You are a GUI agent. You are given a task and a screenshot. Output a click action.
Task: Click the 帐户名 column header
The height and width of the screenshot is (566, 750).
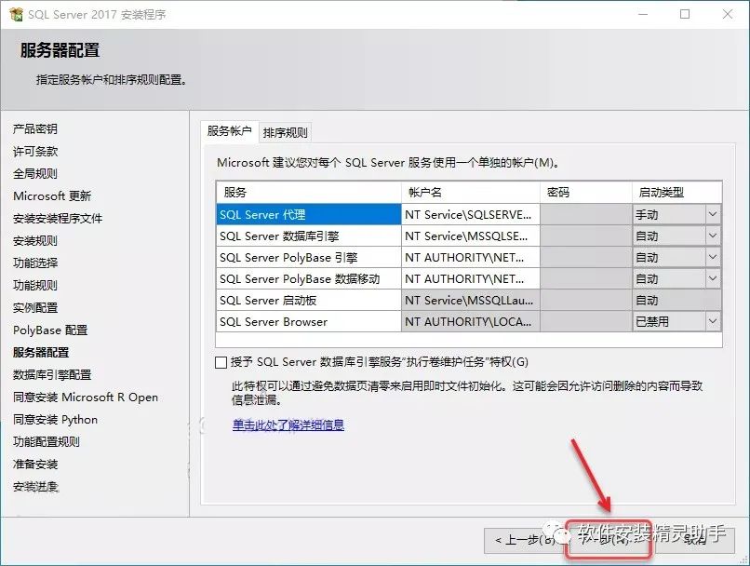471,193
